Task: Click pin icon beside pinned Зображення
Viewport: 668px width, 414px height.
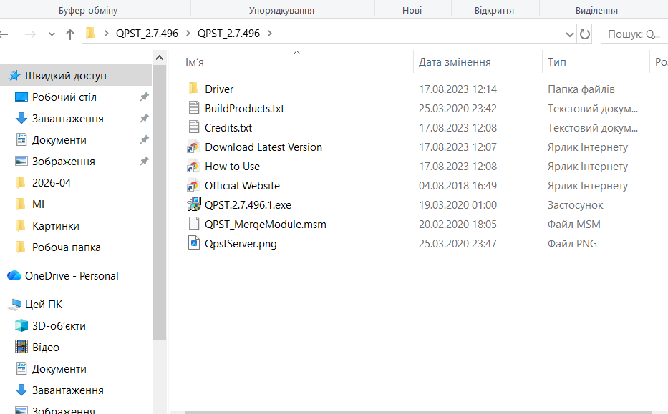Action: [x=145, y=162]
